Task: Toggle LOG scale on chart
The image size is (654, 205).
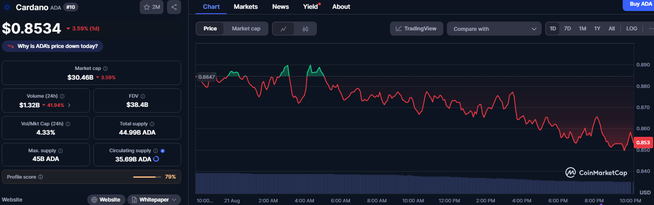Action: tap(632, 29)
